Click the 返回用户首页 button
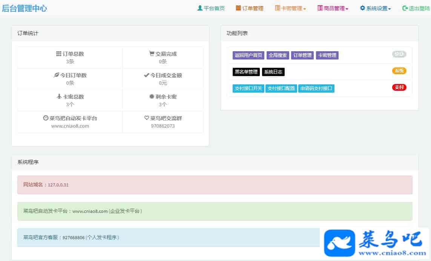This screenshot has height=261, width=431. pos(248,55)
